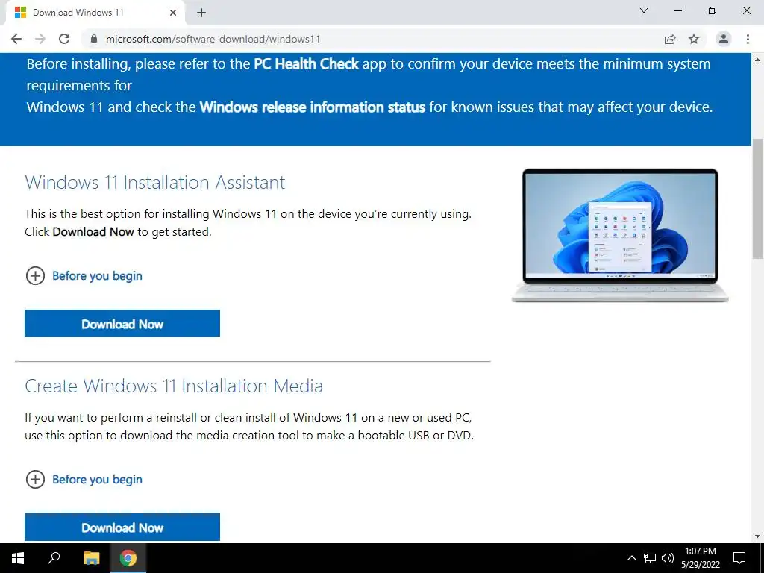This screenshot has width=764, height=573.
Task: Download Now for Create Installation Media
Action: [122, 527]
